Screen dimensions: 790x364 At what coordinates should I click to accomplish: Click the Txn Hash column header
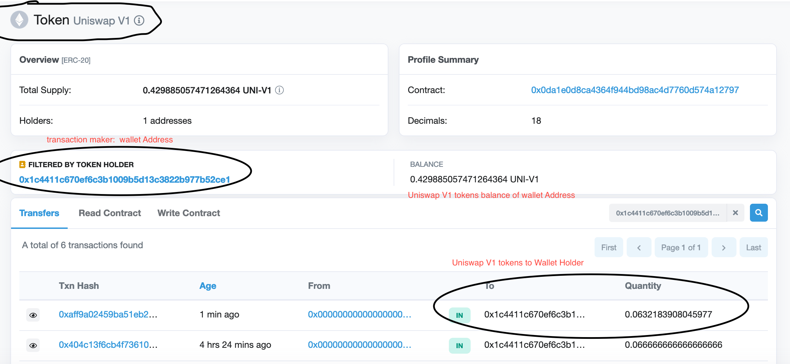(x=79, y=286)
